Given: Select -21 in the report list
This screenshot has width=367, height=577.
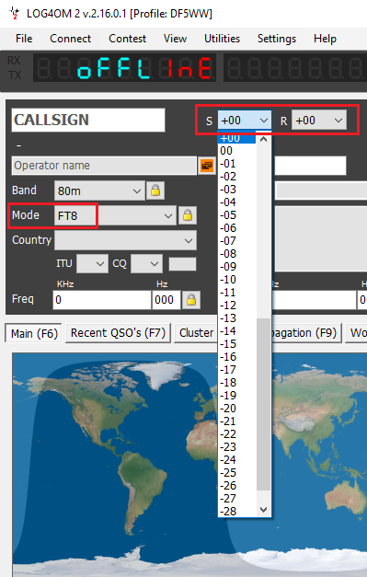Looking at the screenshot, I should [x=237, y=421].
